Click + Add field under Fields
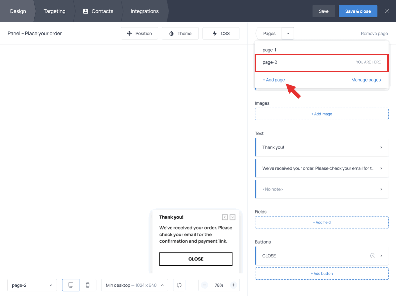 click(322, 222)
